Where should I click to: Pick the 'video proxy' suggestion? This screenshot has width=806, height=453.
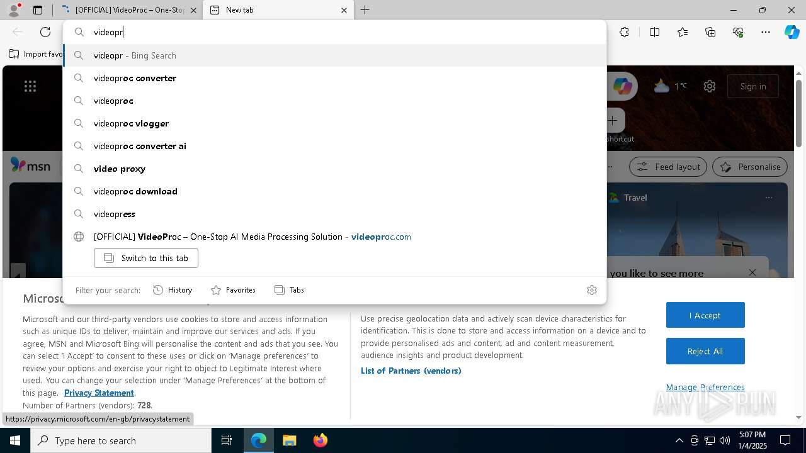click(x=334, y=169)
